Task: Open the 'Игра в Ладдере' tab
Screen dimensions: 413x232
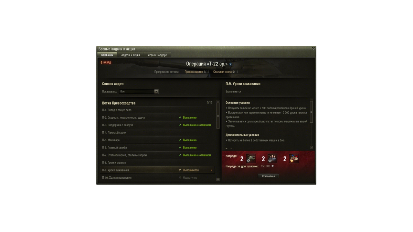Action: (x=157, y=55)
